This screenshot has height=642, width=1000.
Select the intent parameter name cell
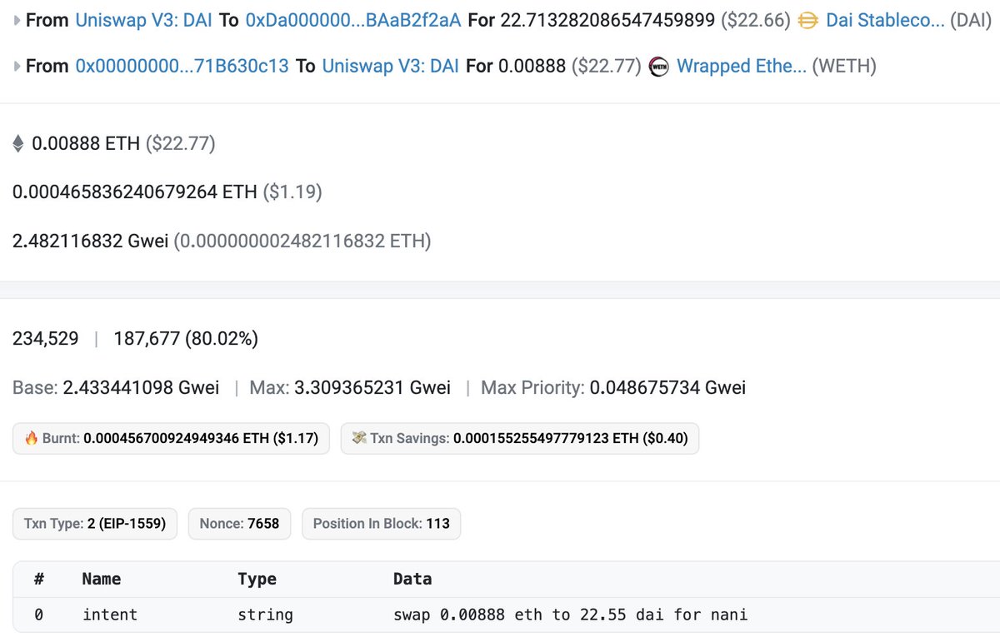[110, 615]
